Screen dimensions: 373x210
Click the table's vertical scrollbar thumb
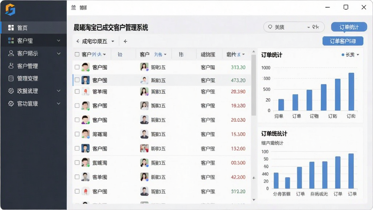(x=254, y=85)
